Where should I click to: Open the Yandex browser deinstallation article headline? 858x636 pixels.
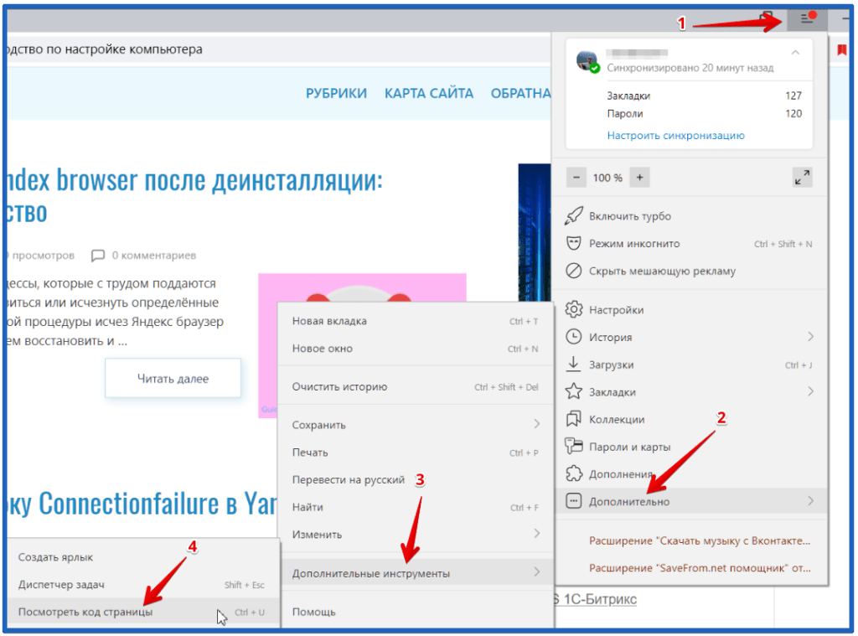click(x=194, y=195)
